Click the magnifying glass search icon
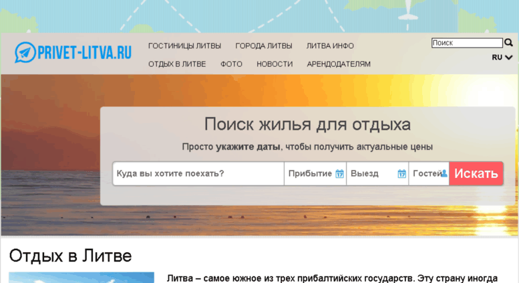 pos(508,43)
